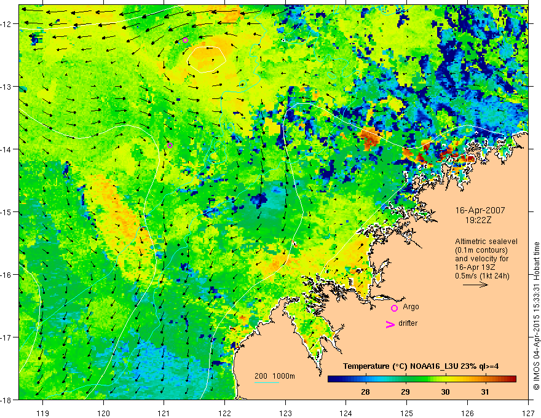This screenshot has height=418, width=541.
Task: Click the small cyan ring contour near 13S
Action: [x=243, y=84]
